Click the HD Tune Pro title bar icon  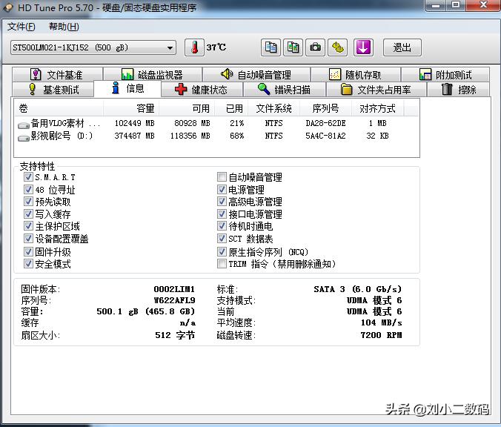8,7
